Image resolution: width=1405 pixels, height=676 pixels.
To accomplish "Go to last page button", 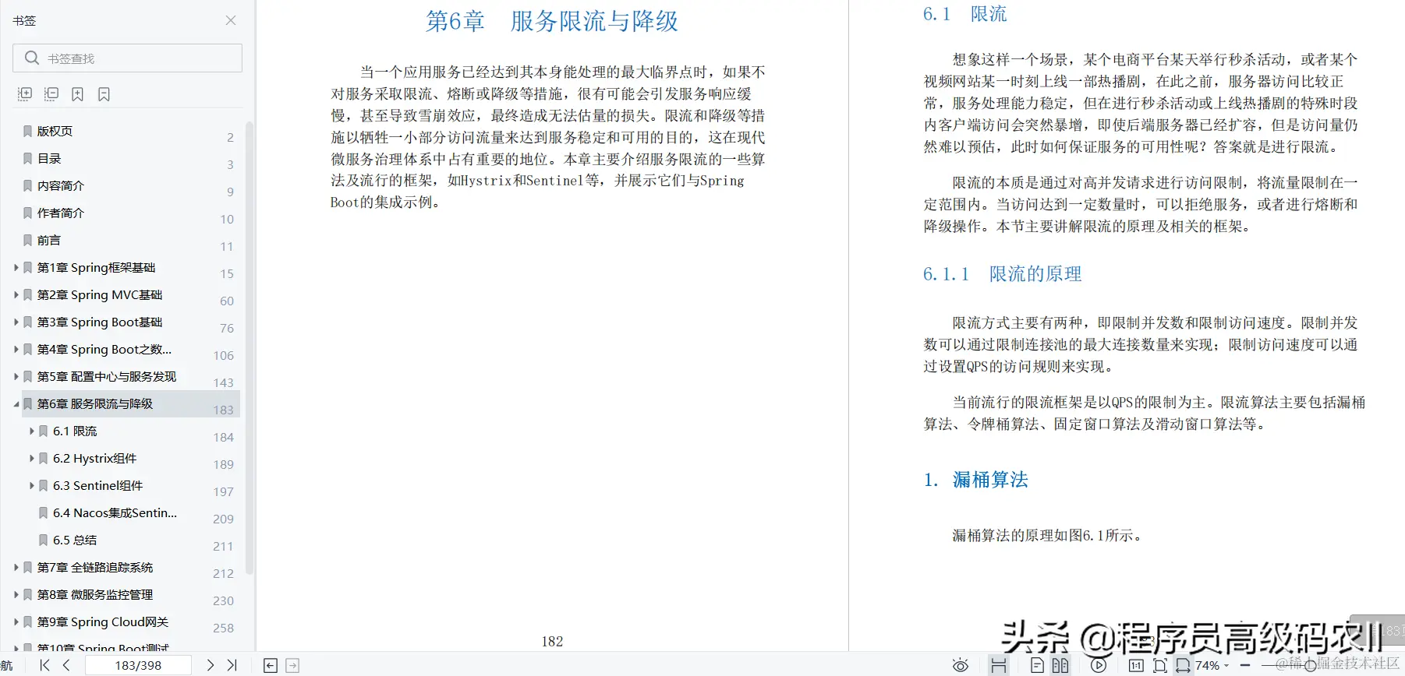I will point(232,665).
